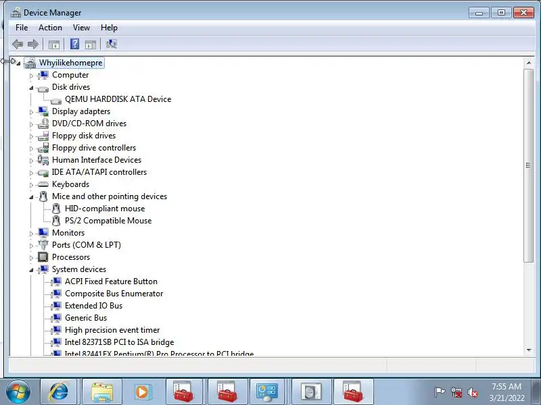Open Windows Explorer folder on taskbar

pyautogui.click(x=102, y=391)
